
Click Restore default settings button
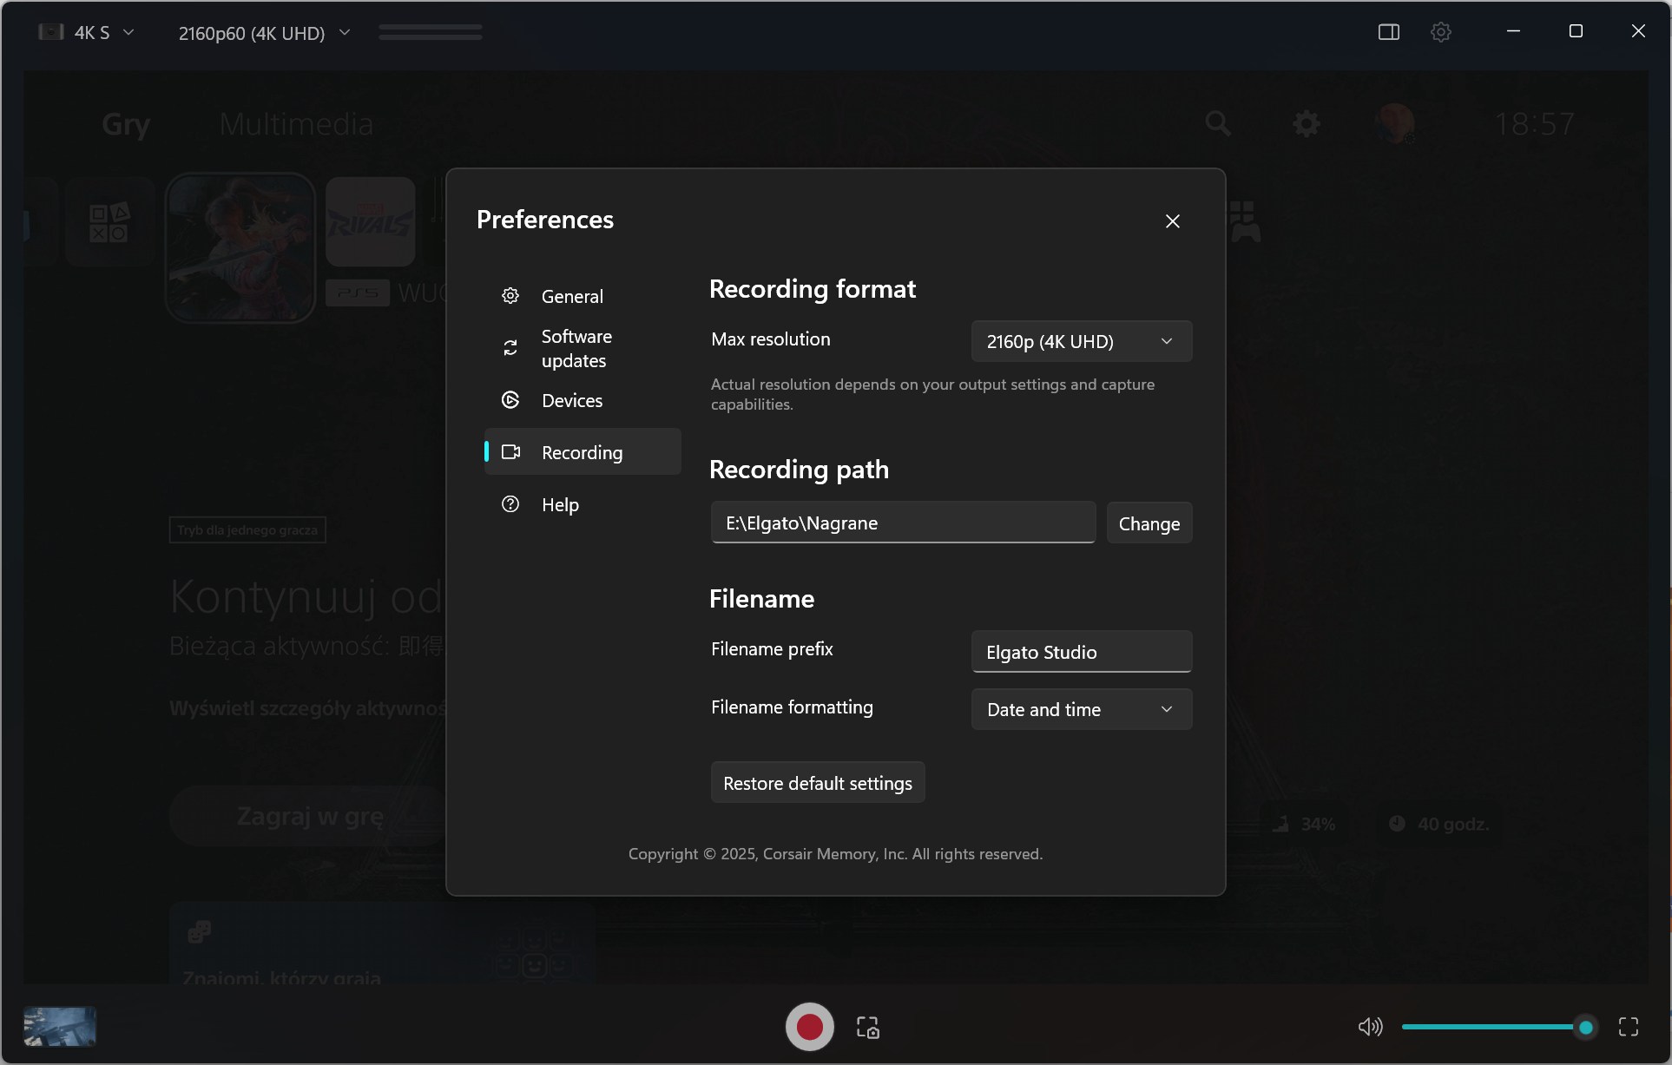[x=817, y=783]
